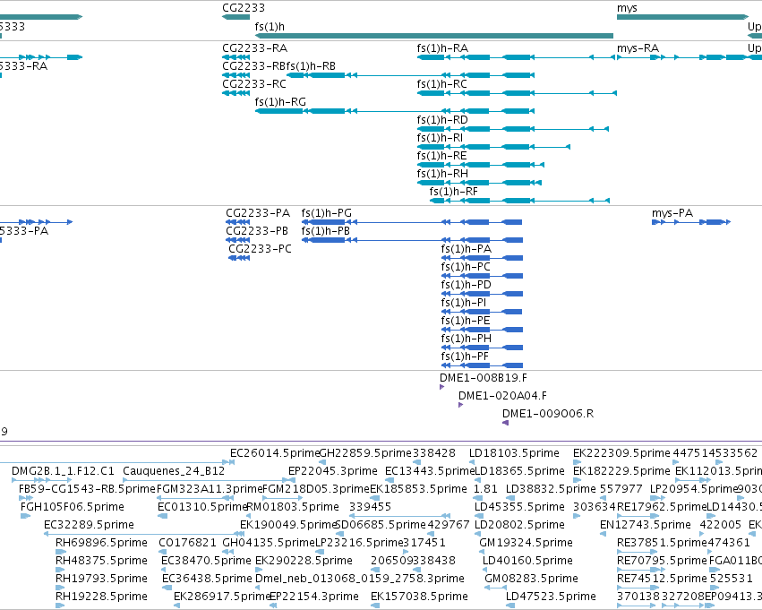
Task: Click the EK185853.5prime EST label
Action: pos(418,489)
